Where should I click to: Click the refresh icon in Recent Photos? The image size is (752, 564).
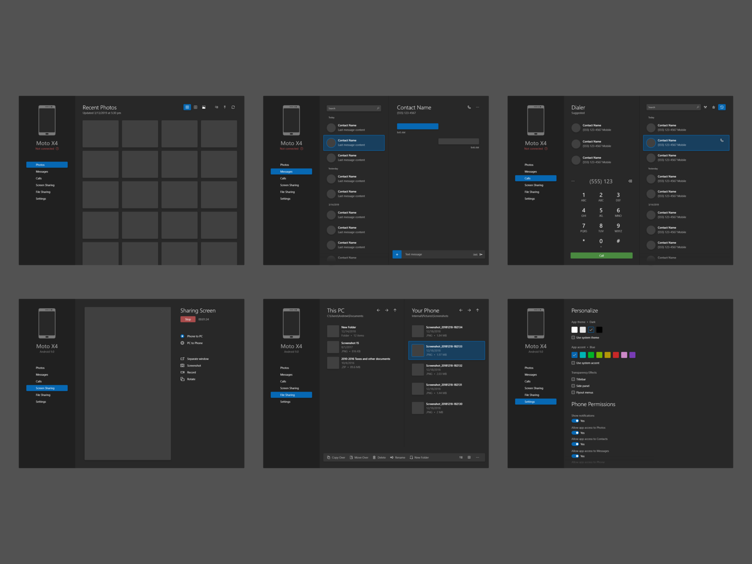coord(233,107)
